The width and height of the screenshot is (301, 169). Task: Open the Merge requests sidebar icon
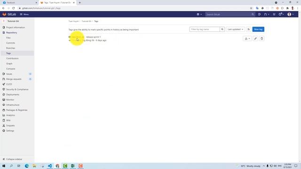point(4,79)
